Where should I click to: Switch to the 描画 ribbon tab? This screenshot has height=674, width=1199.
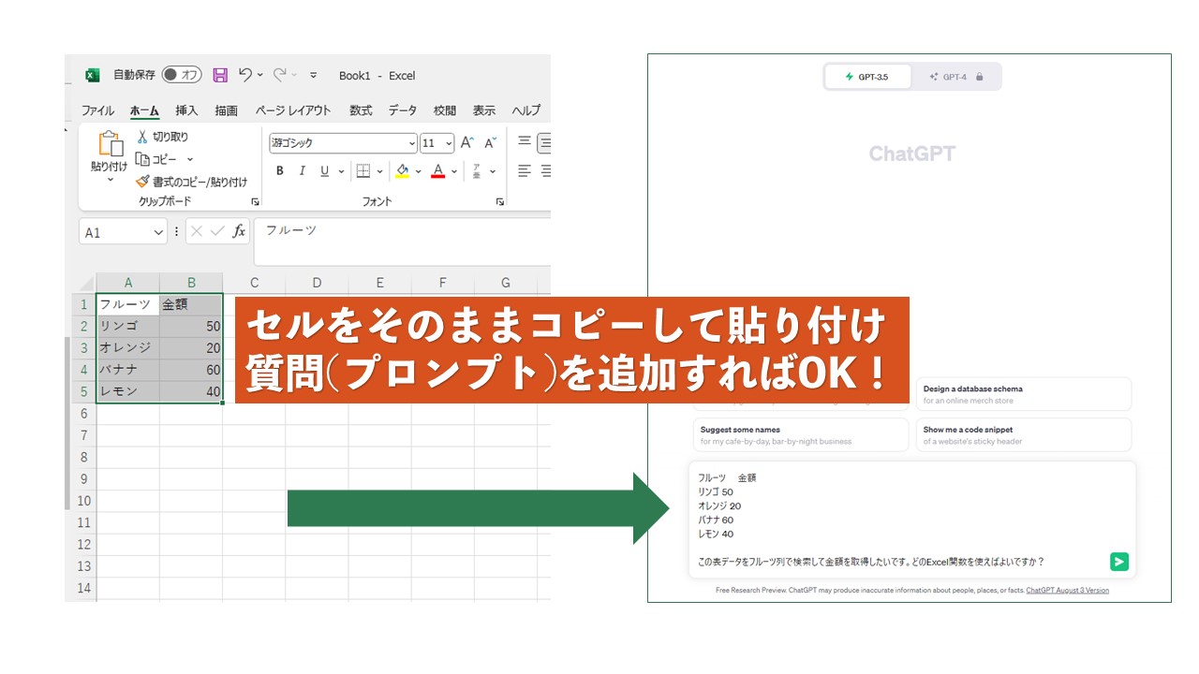pos(226,110)
